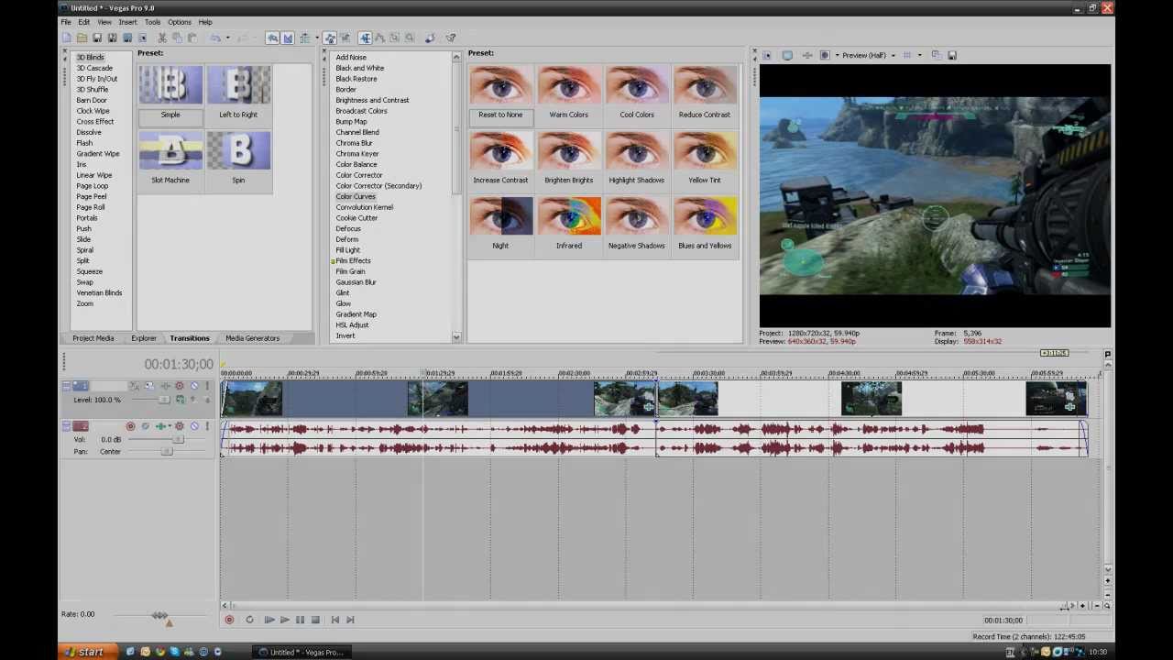Open Auto Ripple mode dropdown arrow
Image resolution: width=1173 pixels, height=660 pixels.
coord(317,38)
